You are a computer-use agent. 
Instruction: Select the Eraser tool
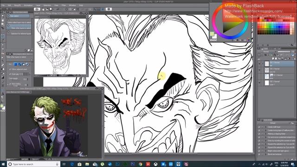tap(3, 65)
